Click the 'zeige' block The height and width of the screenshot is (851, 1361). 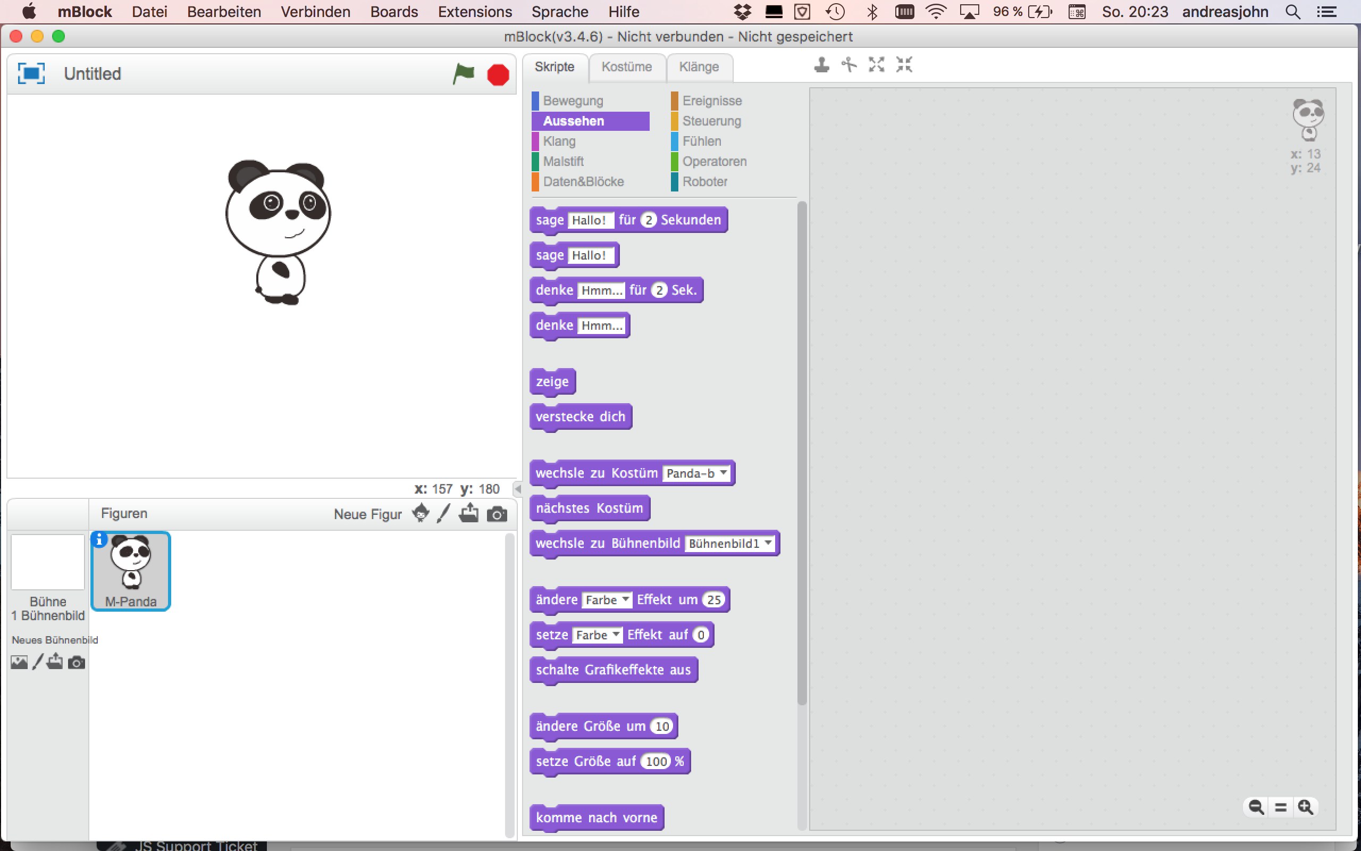click(x=552, y=381)
